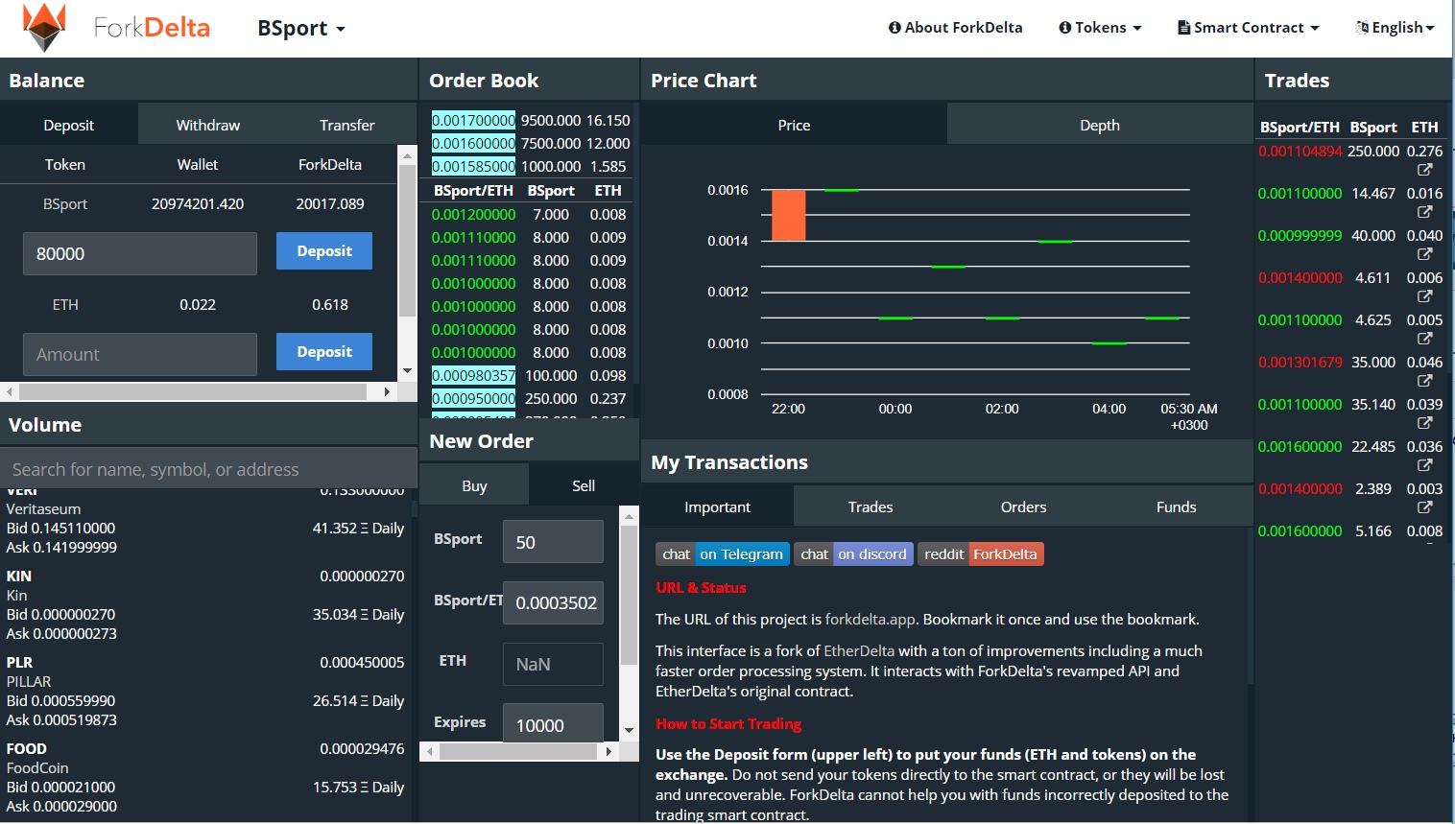Open the Funds tab in My Transactions
This screenshot has height=824, width=1455.
1176,506
